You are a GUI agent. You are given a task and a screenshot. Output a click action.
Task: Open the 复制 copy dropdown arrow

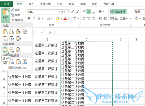[x=23, y=15]
